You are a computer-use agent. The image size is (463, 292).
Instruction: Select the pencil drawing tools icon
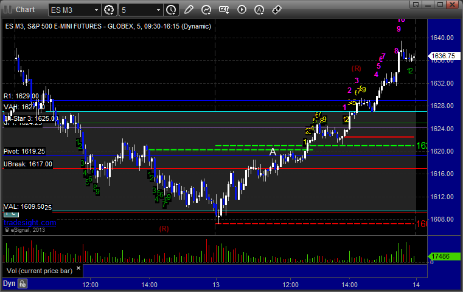[189, 10]
